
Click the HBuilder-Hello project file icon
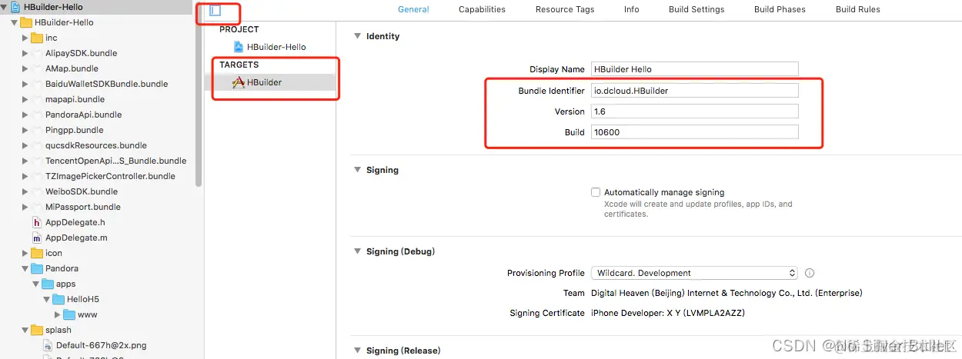tap(239, 47)
